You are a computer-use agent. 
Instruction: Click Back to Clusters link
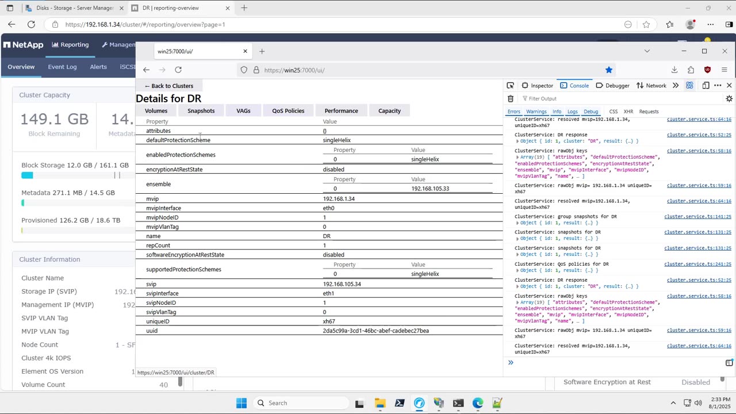click(x=168, y=86)
